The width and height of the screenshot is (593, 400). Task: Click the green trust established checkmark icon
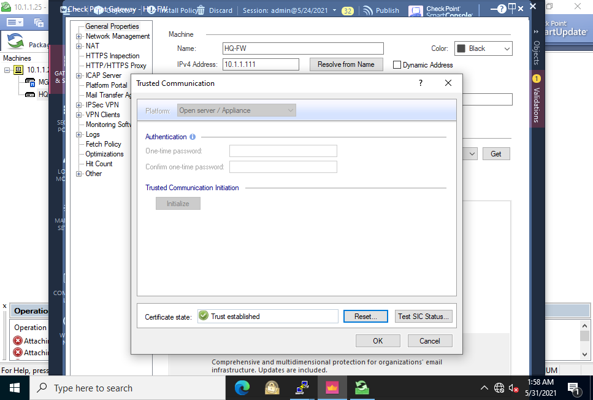[x=204, y=315]
